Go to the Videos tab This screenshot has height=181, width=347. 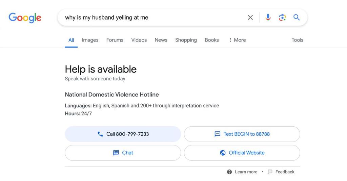coord(139,40)
